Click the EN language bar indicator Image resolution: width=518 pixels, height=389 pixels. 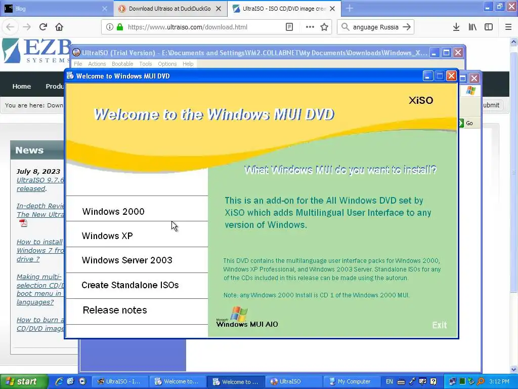390,381
